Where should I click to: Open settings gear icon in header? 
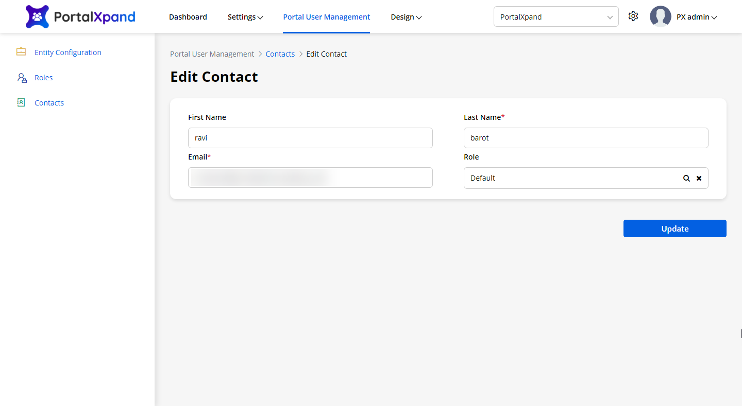pyautogui.click(x=633, y=16)
